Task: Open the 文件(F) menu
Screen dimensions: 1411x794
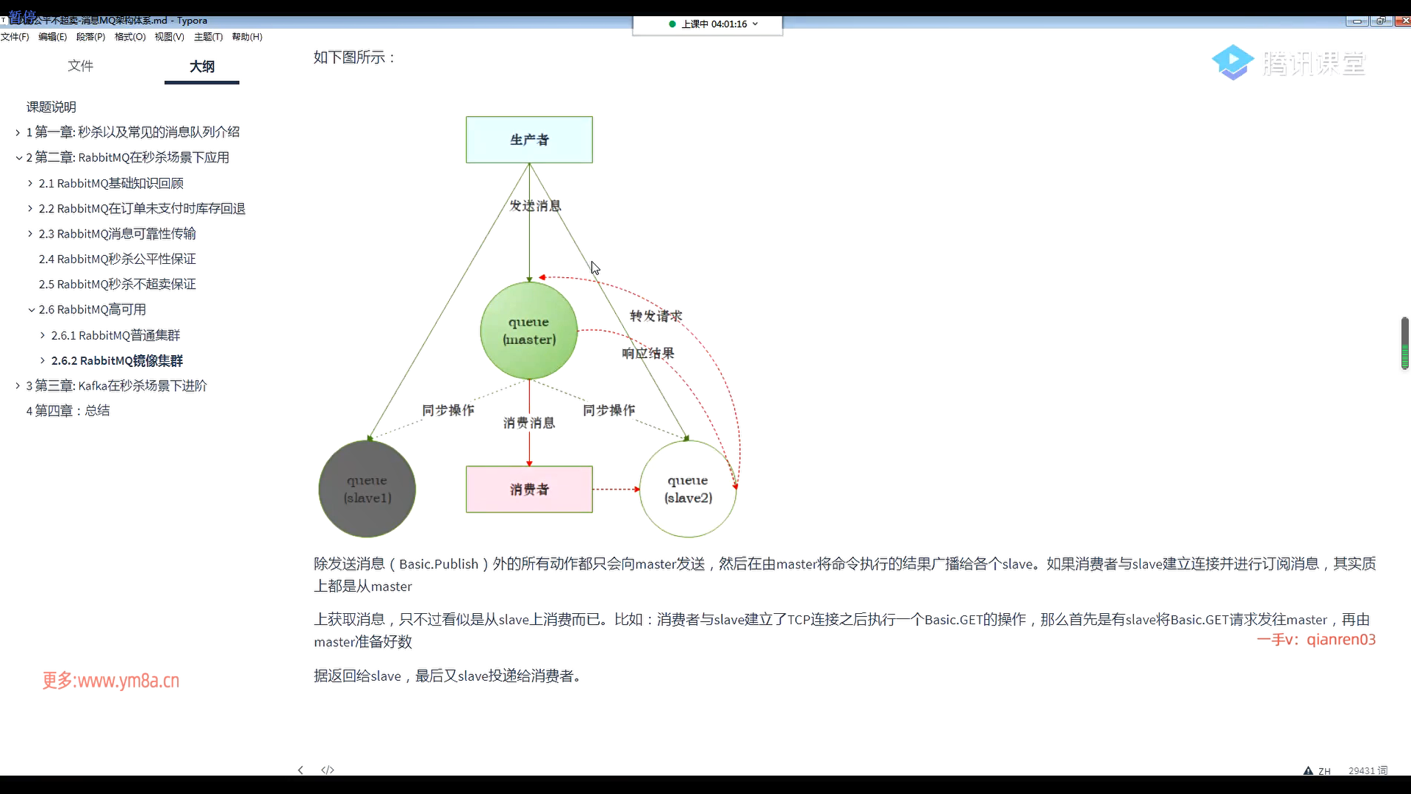Action: click(x=15, y=37)
